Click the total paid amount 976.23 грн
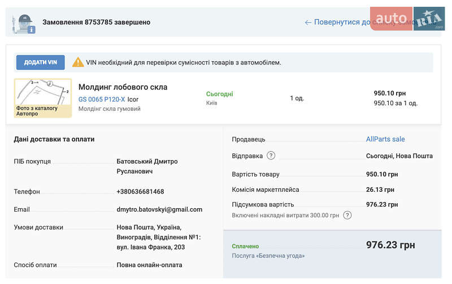This screenshot has height=284, width=452. pos(390,245)
